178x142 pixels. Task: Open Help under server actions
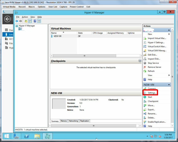pyautogui.click(x=150, y=79)
